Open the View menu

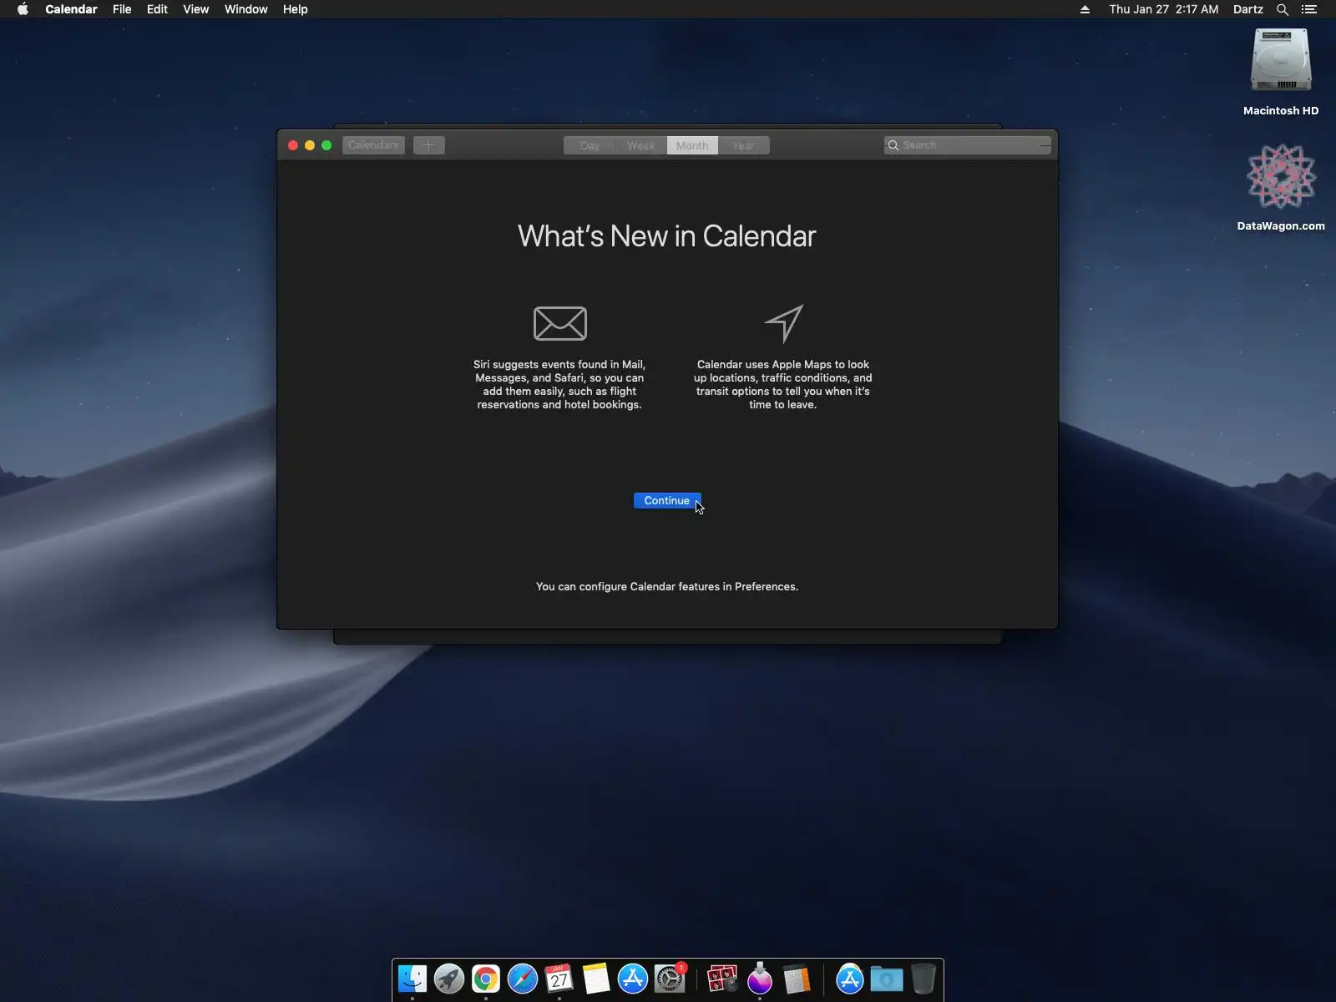point(196,9)
